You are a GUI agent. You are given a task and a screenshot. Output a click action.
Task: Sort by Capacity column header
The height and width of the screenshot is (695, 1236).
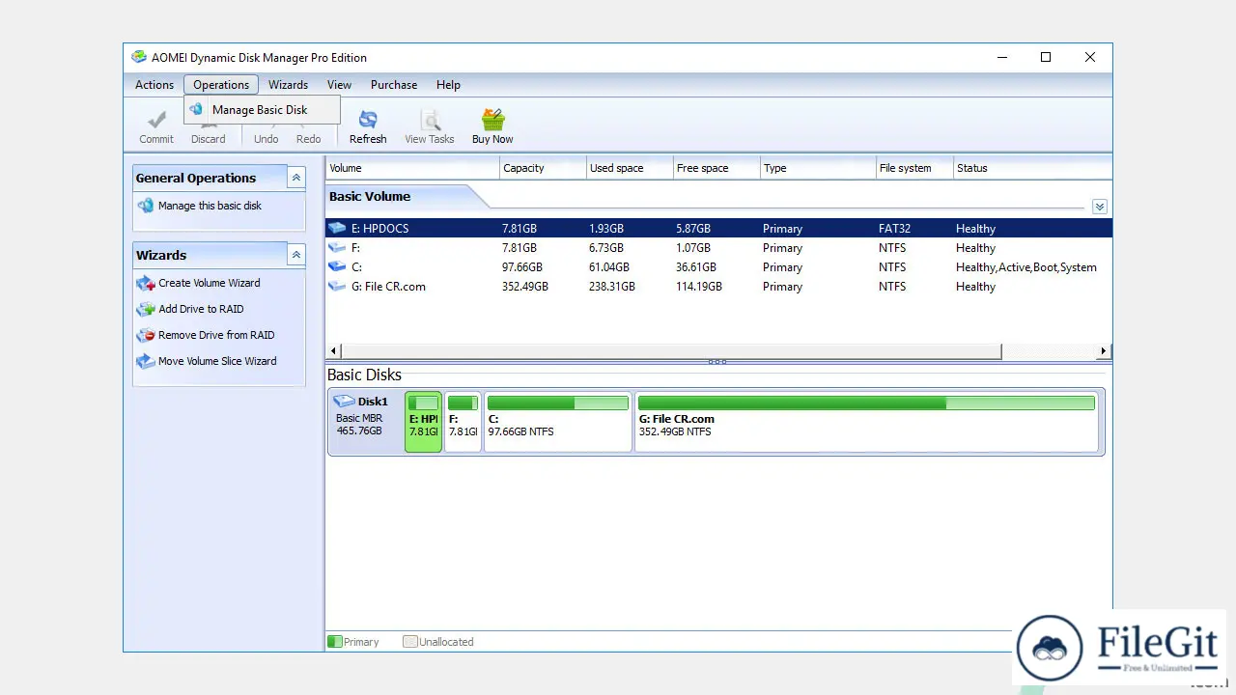(x=543, y=168)
